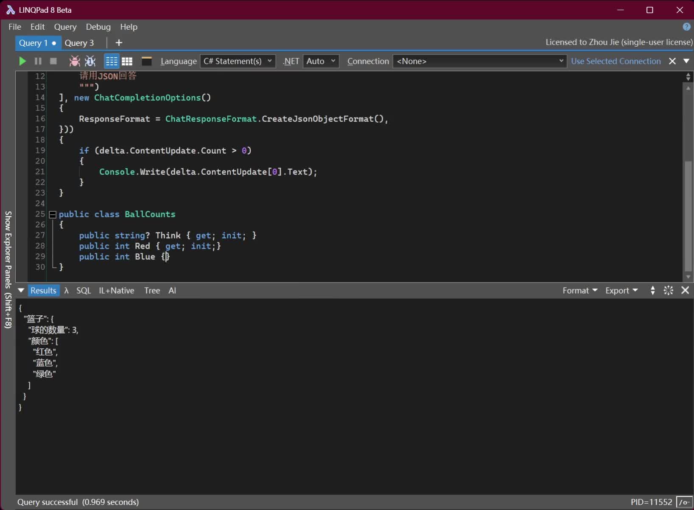Expand the Connection dropdown showing <None>
The image size is (694, 510).
pos(479,61)
